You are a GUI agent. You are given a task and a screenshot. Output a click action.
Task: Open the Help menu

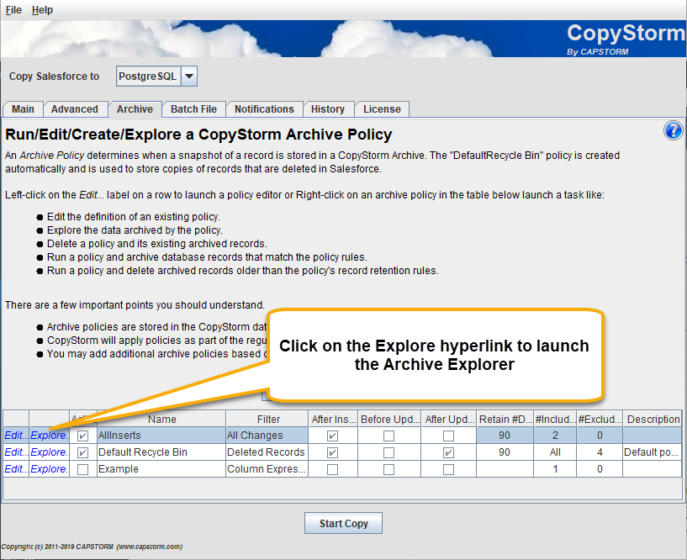pyautogui.click(x=43, y=9)
